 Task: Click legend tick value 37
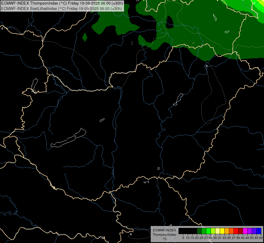coord(234,238)
